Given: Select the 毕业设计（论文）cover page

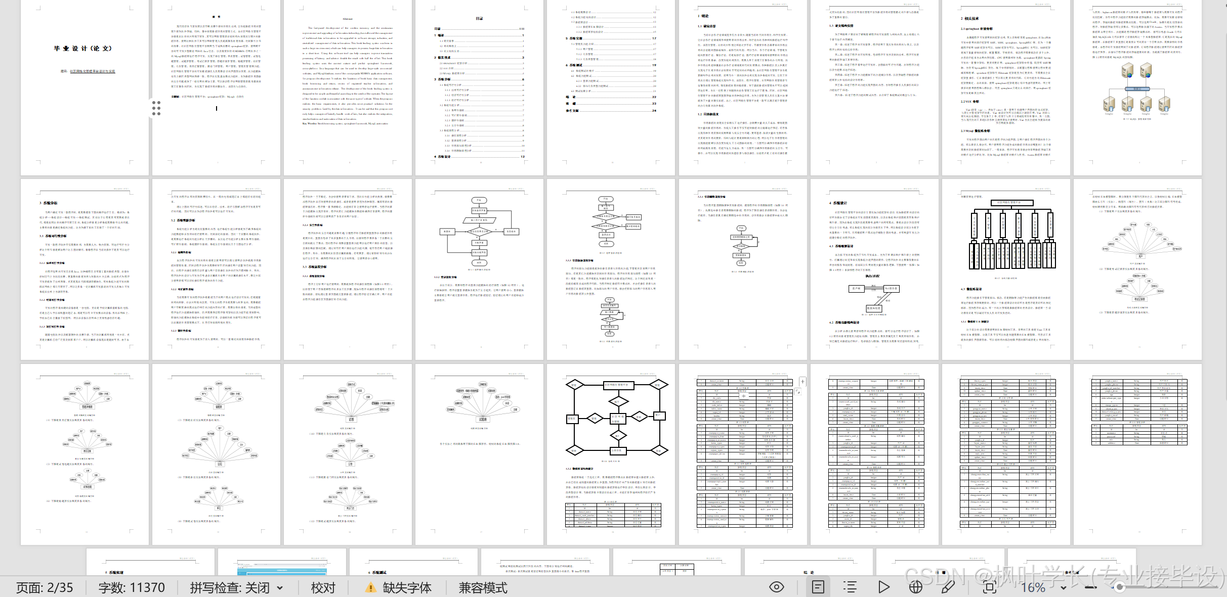Looking at the screenshot, I should [x=84, y=87].
